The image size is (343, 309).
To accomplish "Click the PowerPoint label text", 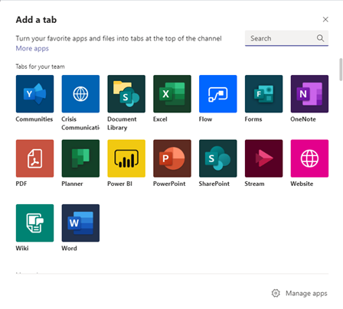I will pos(169,184).
